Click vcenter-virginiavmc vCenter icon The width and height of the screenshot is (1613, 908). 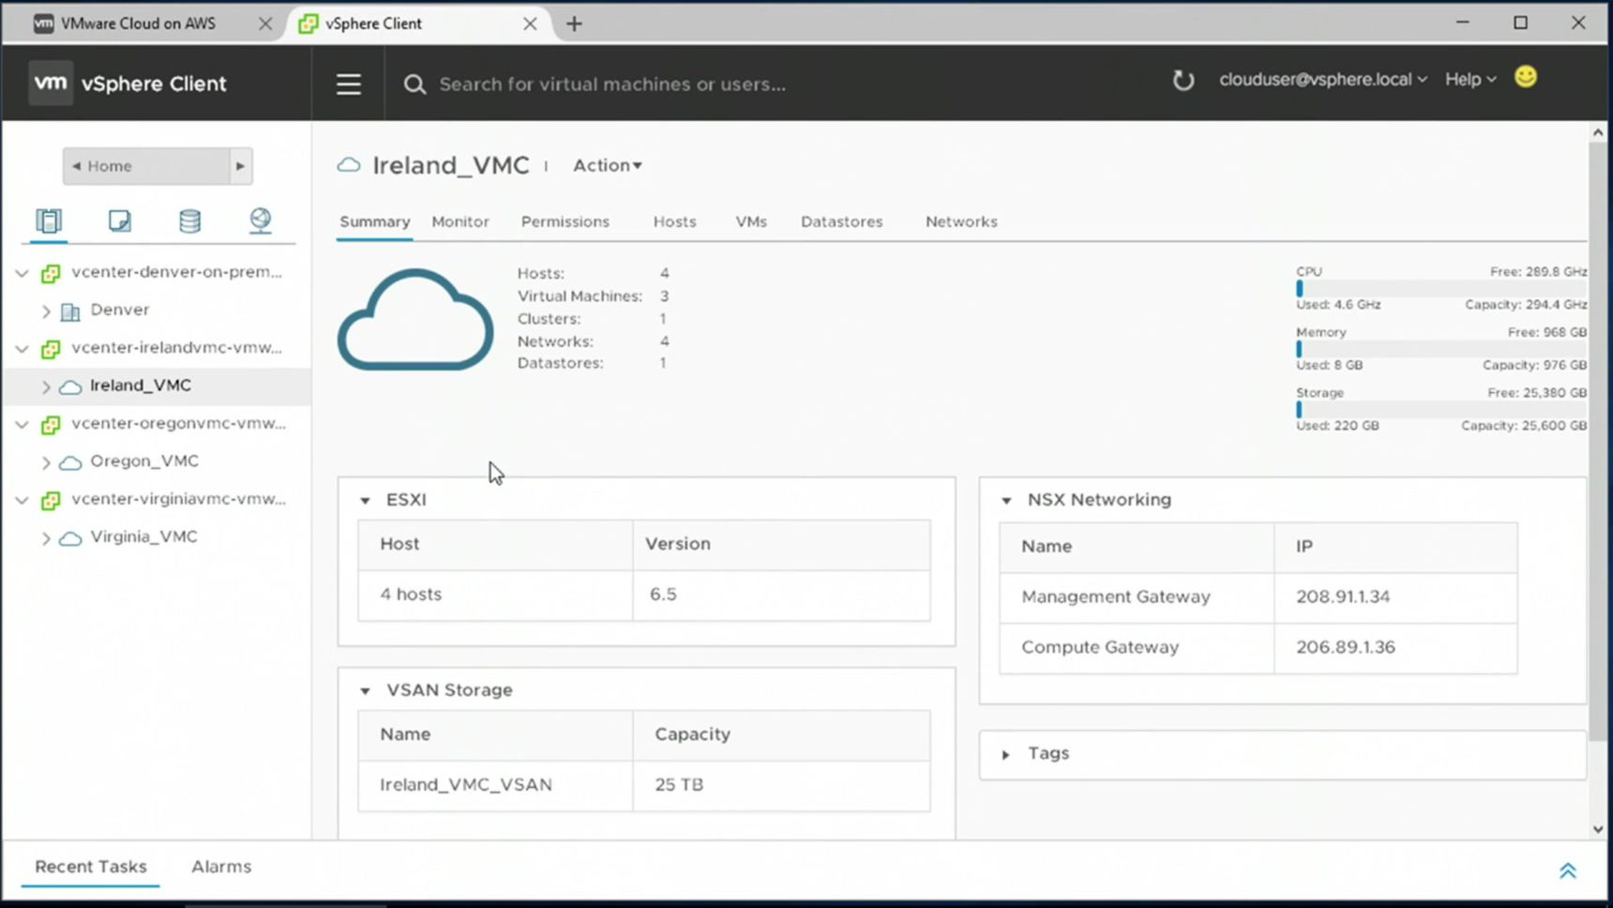pos(51,500)
